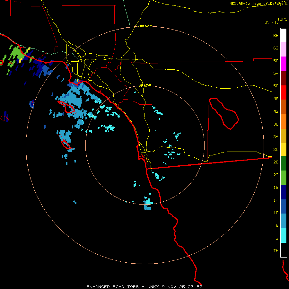The width and height of the screenshot is (289, 289).
Task: Click the dark orange legend swatch
Action: coord(284,107)
